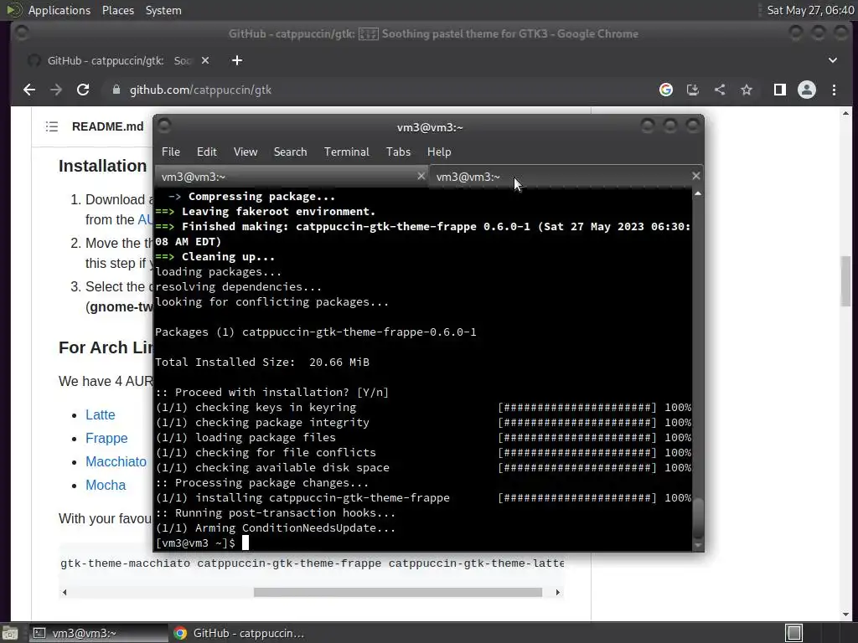
Task: Click the Google account icon in toolbar
Action: click(x=666, y=90)
